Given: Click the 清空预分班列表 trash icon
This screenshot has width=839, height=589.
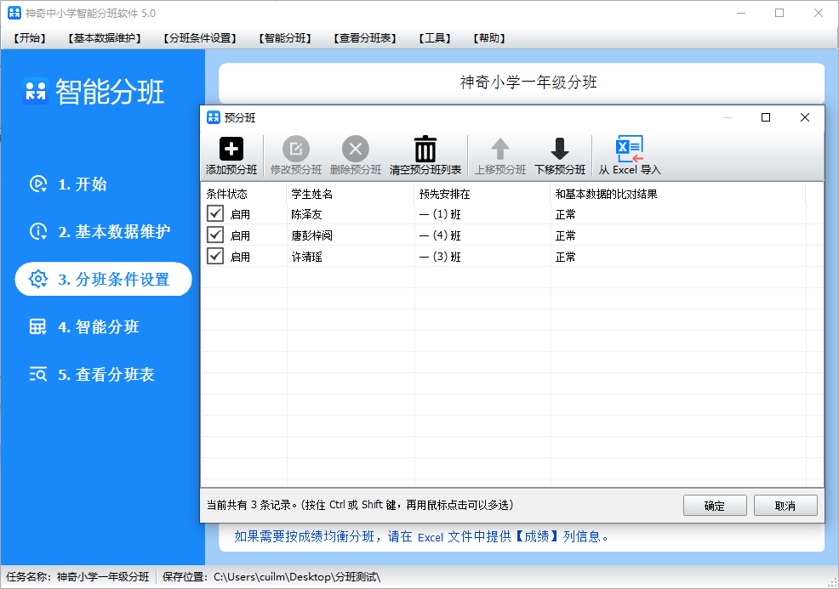Looking at the screenshot, I should point(425,149).
